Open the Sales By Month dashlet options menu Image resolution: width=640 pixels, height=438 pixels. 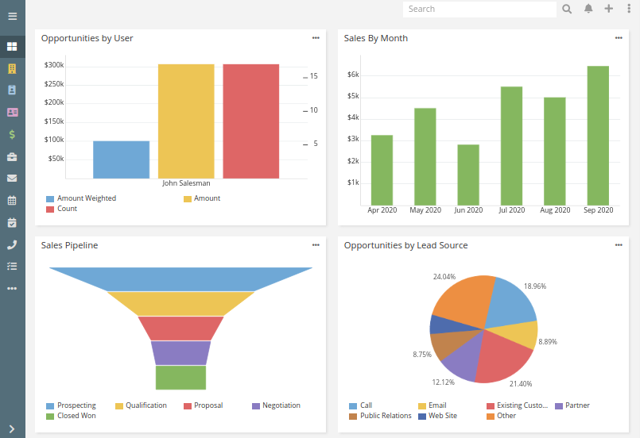[619, 38]
